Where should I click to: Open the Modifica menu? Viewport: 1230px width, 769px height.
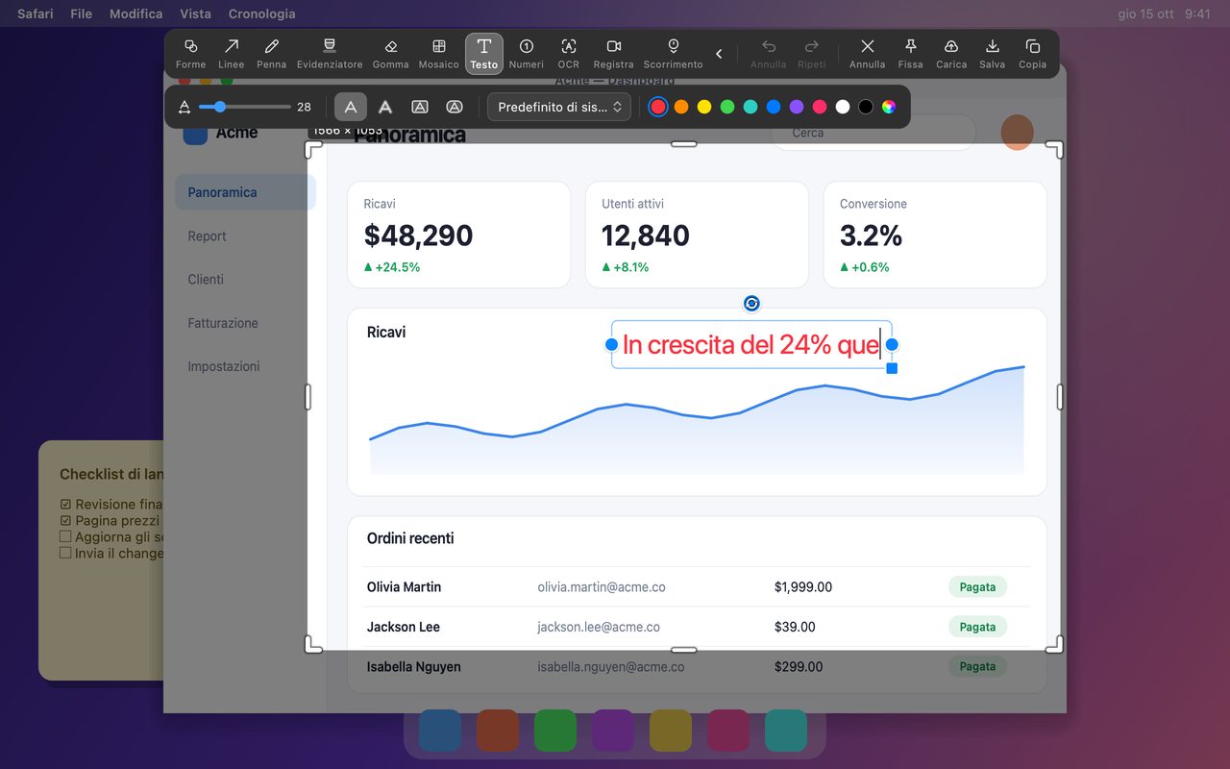[x=136, y=13]
